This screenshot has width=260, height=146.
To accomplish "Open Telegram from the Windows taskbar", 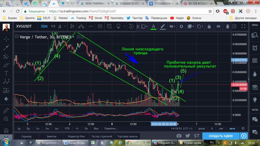I will [164, 143].
